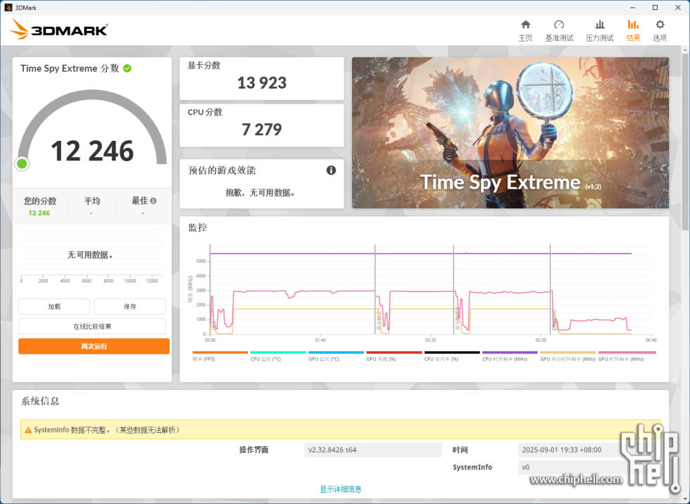Toggle the GPU 负载 (%) red legend swatch
The image size is (690, 504).
[x=394, y=353]
